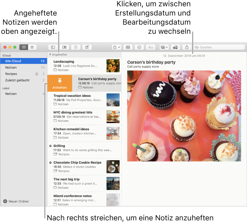Image resolution: width=247 pixels, height=224 pixels.
Task: Open the media insert dropdown
Action: pos(164,47)
